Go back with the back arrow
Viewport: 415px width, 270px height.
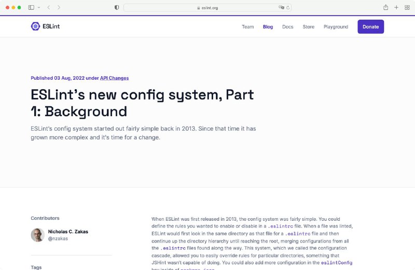pos(49,7)
